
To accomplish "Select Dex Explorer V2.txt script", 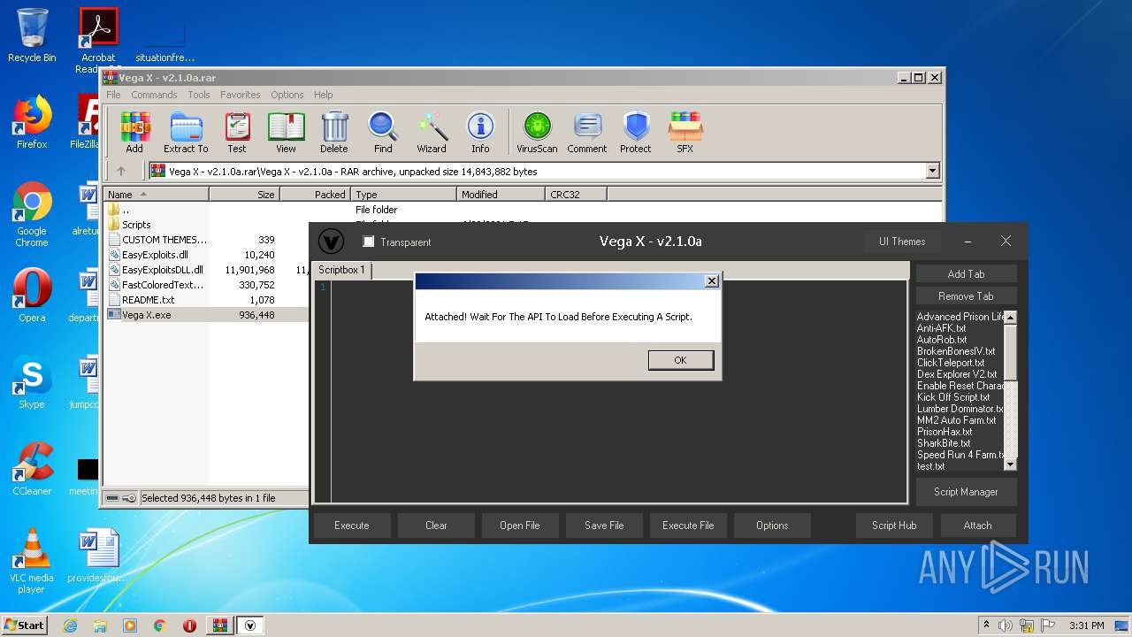I will pos(956,374).
